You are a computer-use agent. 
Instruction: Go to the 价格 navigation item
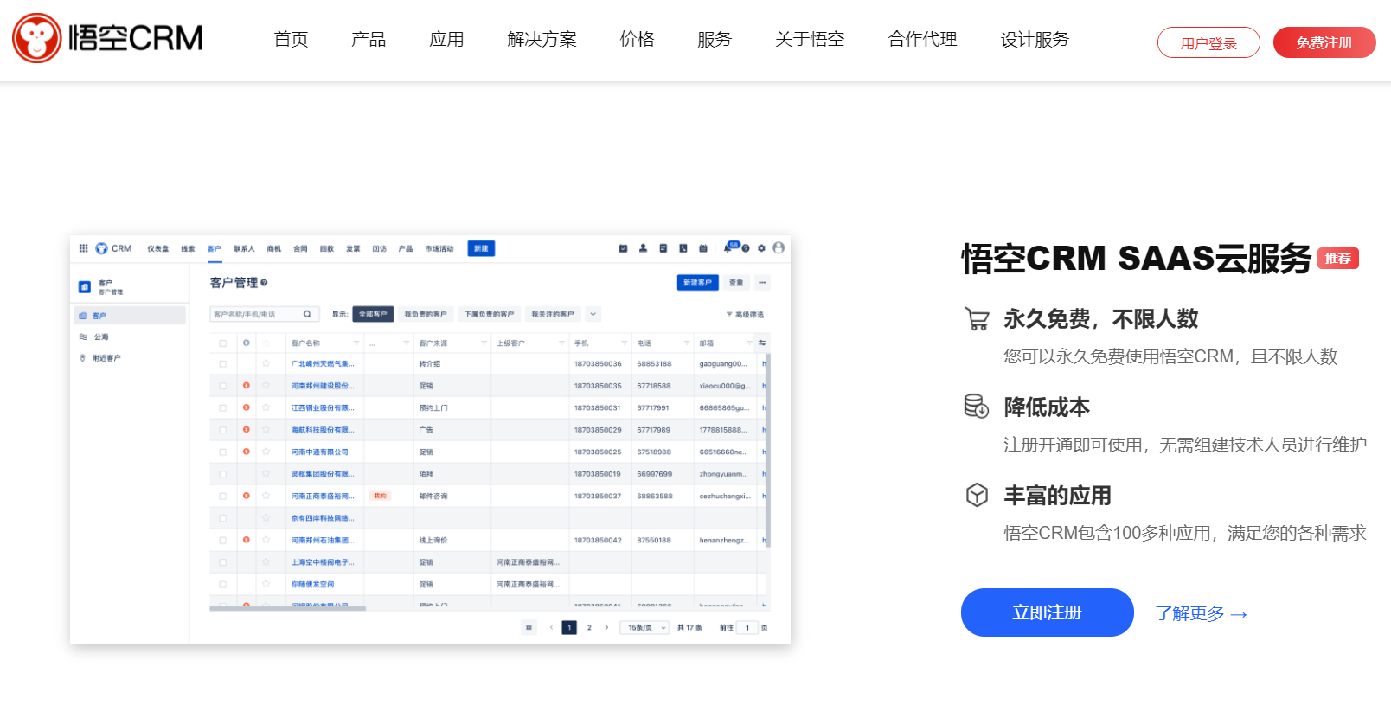pos(637,40)
